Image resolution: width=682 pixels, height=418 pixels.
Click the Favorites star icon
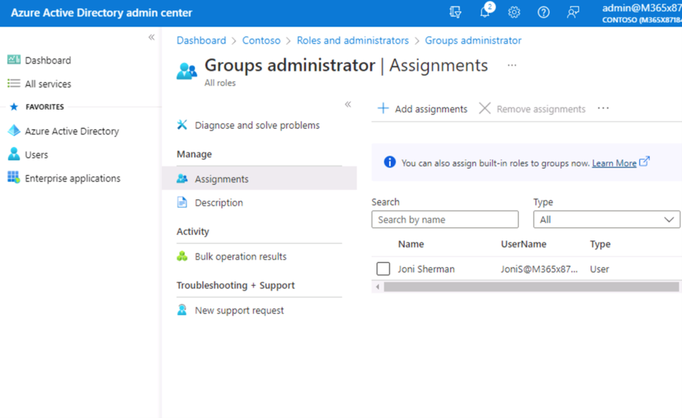tap(14, 107)
